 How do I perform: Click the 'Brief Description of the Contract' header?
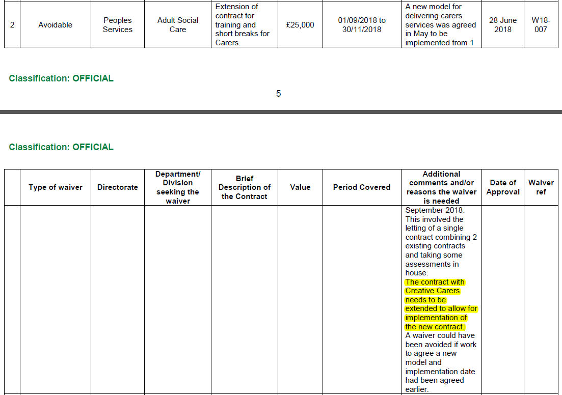pyautogui.click(x=245, y=187)
